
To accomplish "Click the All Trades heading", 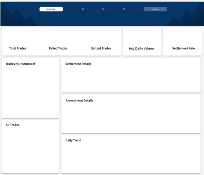I will click(x=13, y=125).
